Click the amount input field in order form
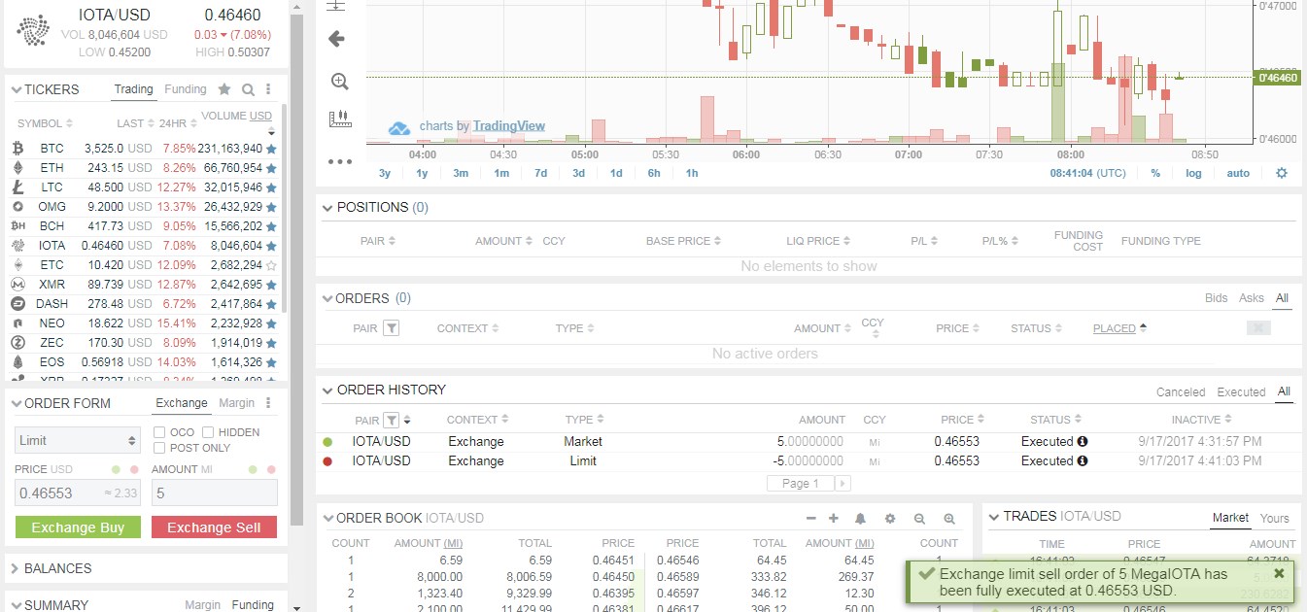The height and width of the screenshot is (612, 1307). click(214, 493)
